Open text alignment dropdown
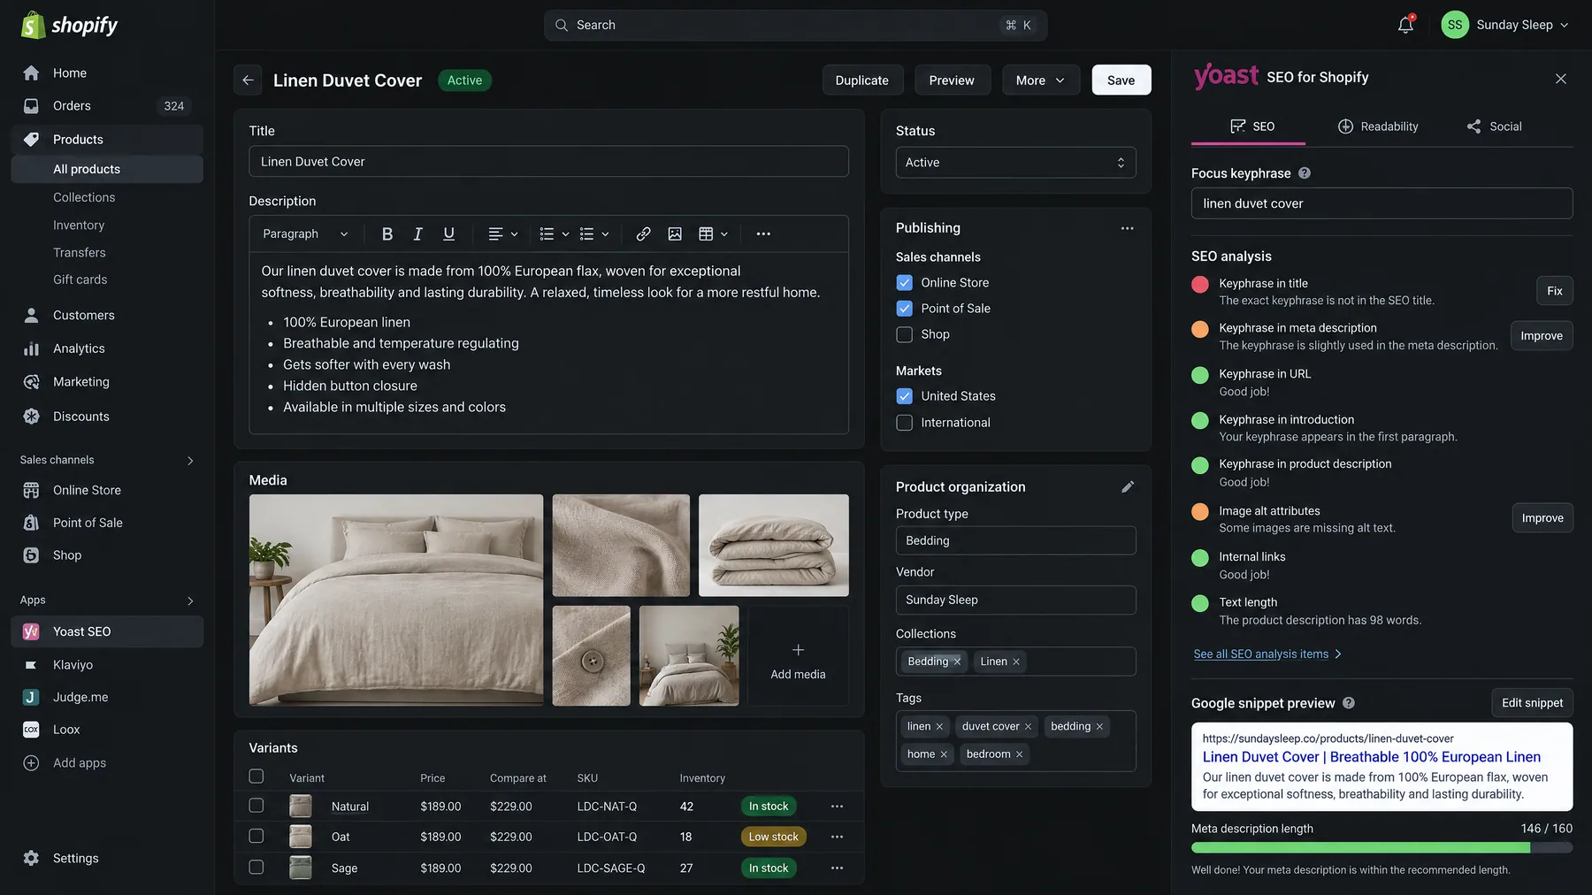Screen dimensions: 1592x895 click(x=503, y=234)
